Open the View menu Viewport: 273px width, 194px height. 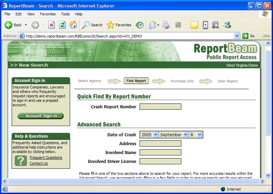(x=31, y=14)
